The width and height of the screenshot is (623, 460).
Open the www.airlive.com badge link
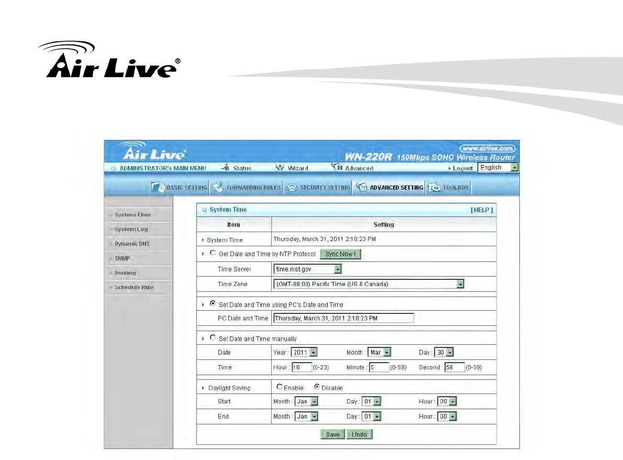coord(487,148)
